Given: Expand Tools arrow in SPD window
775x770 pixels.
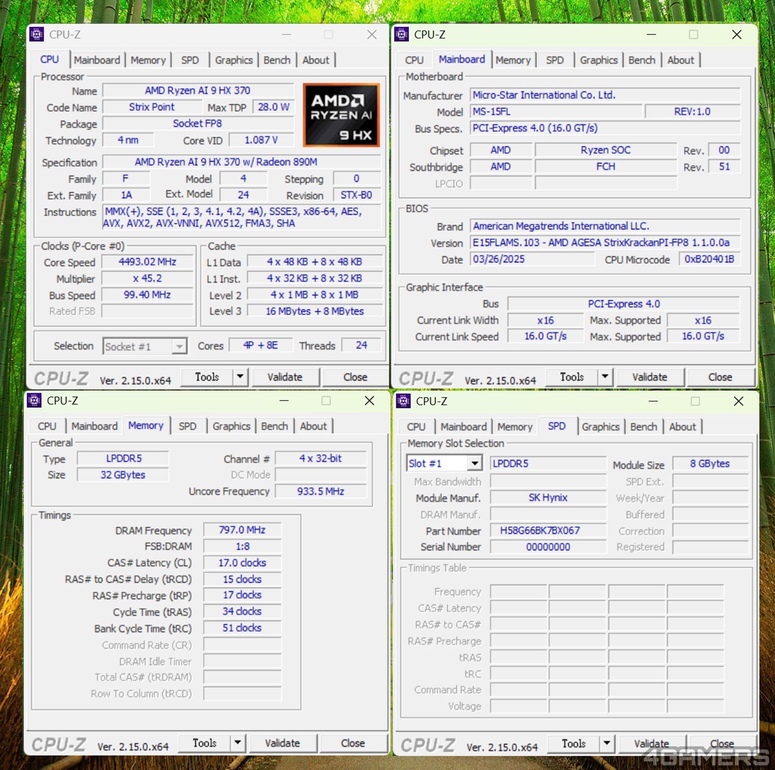Looking at the screenshot, I should [607, 743].
